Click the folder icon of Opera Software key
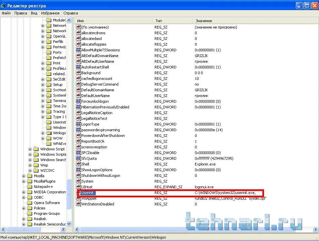 30,203
